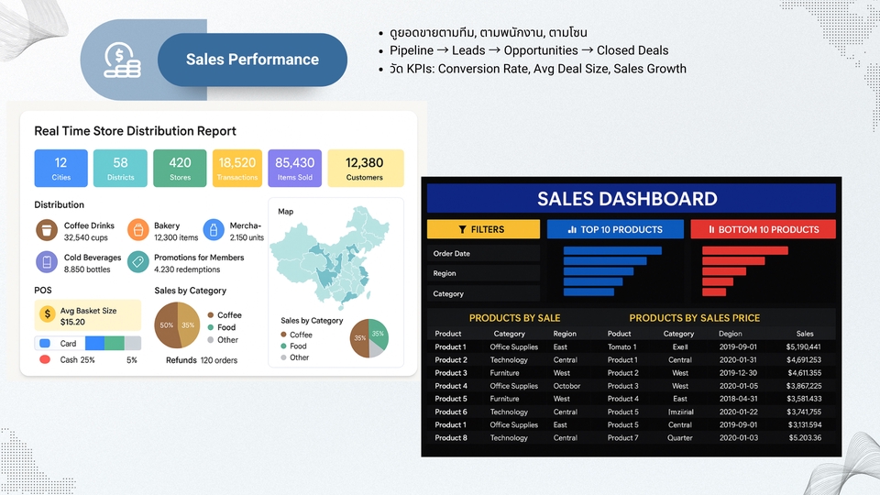This screenshot has height=495, width=880.
Task: Click the Coffee Drinks cup icon
Action: 47,230
